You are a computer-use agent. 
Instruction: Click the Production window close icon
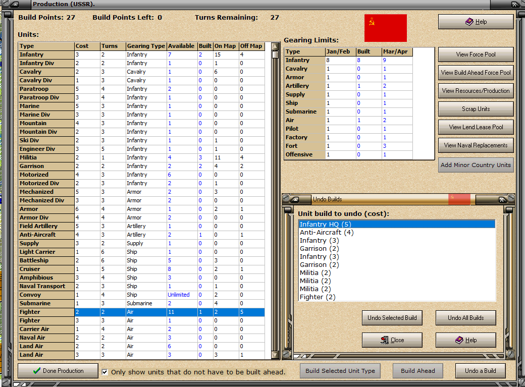514,5
